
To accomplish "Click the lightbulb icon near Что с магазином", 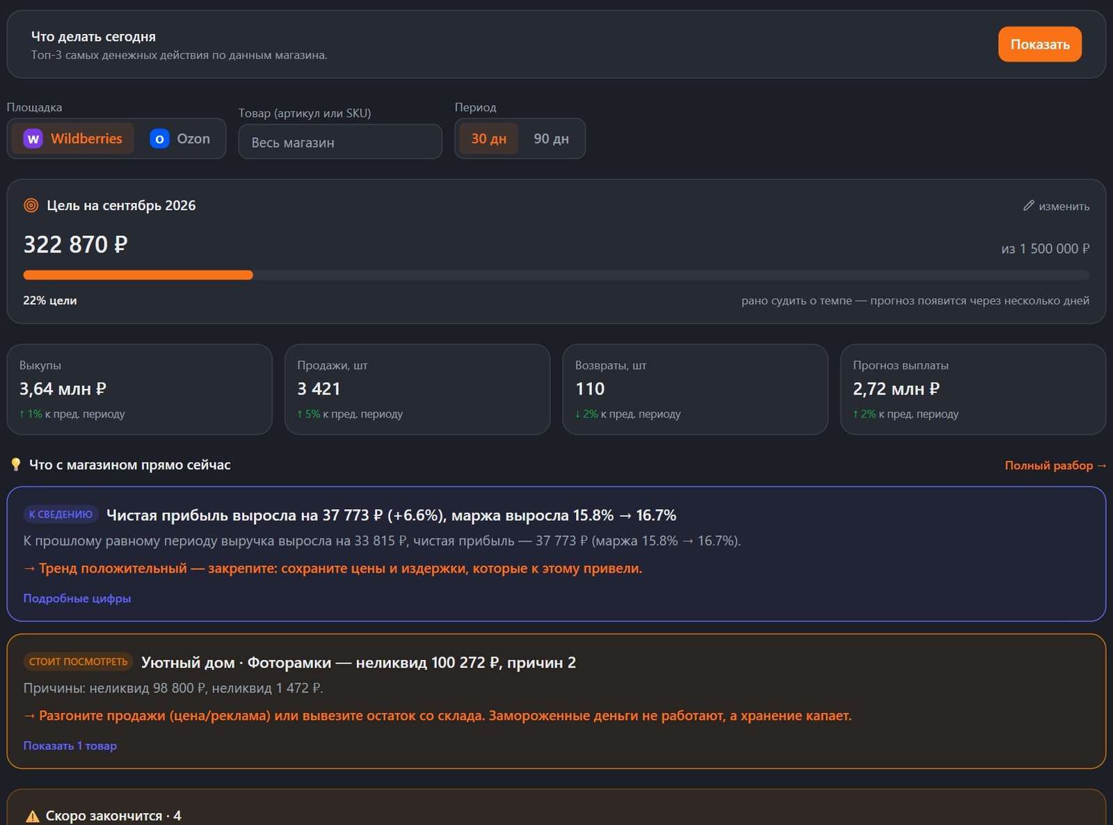I will click(x=16, y=465).
